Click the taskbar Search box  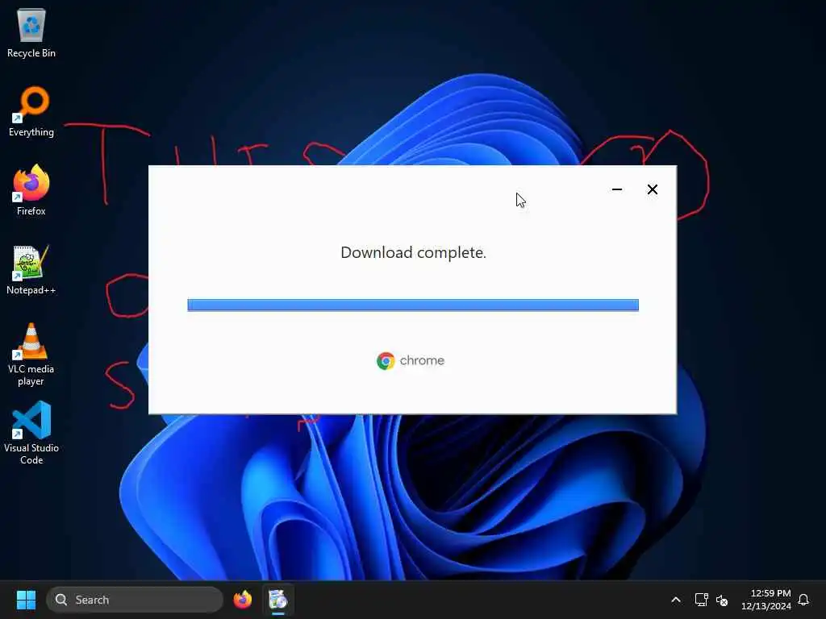[135, 600]
